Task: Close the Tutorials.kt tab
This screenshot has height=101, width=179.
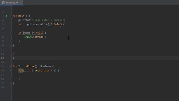Action: [x=20, y=3]
